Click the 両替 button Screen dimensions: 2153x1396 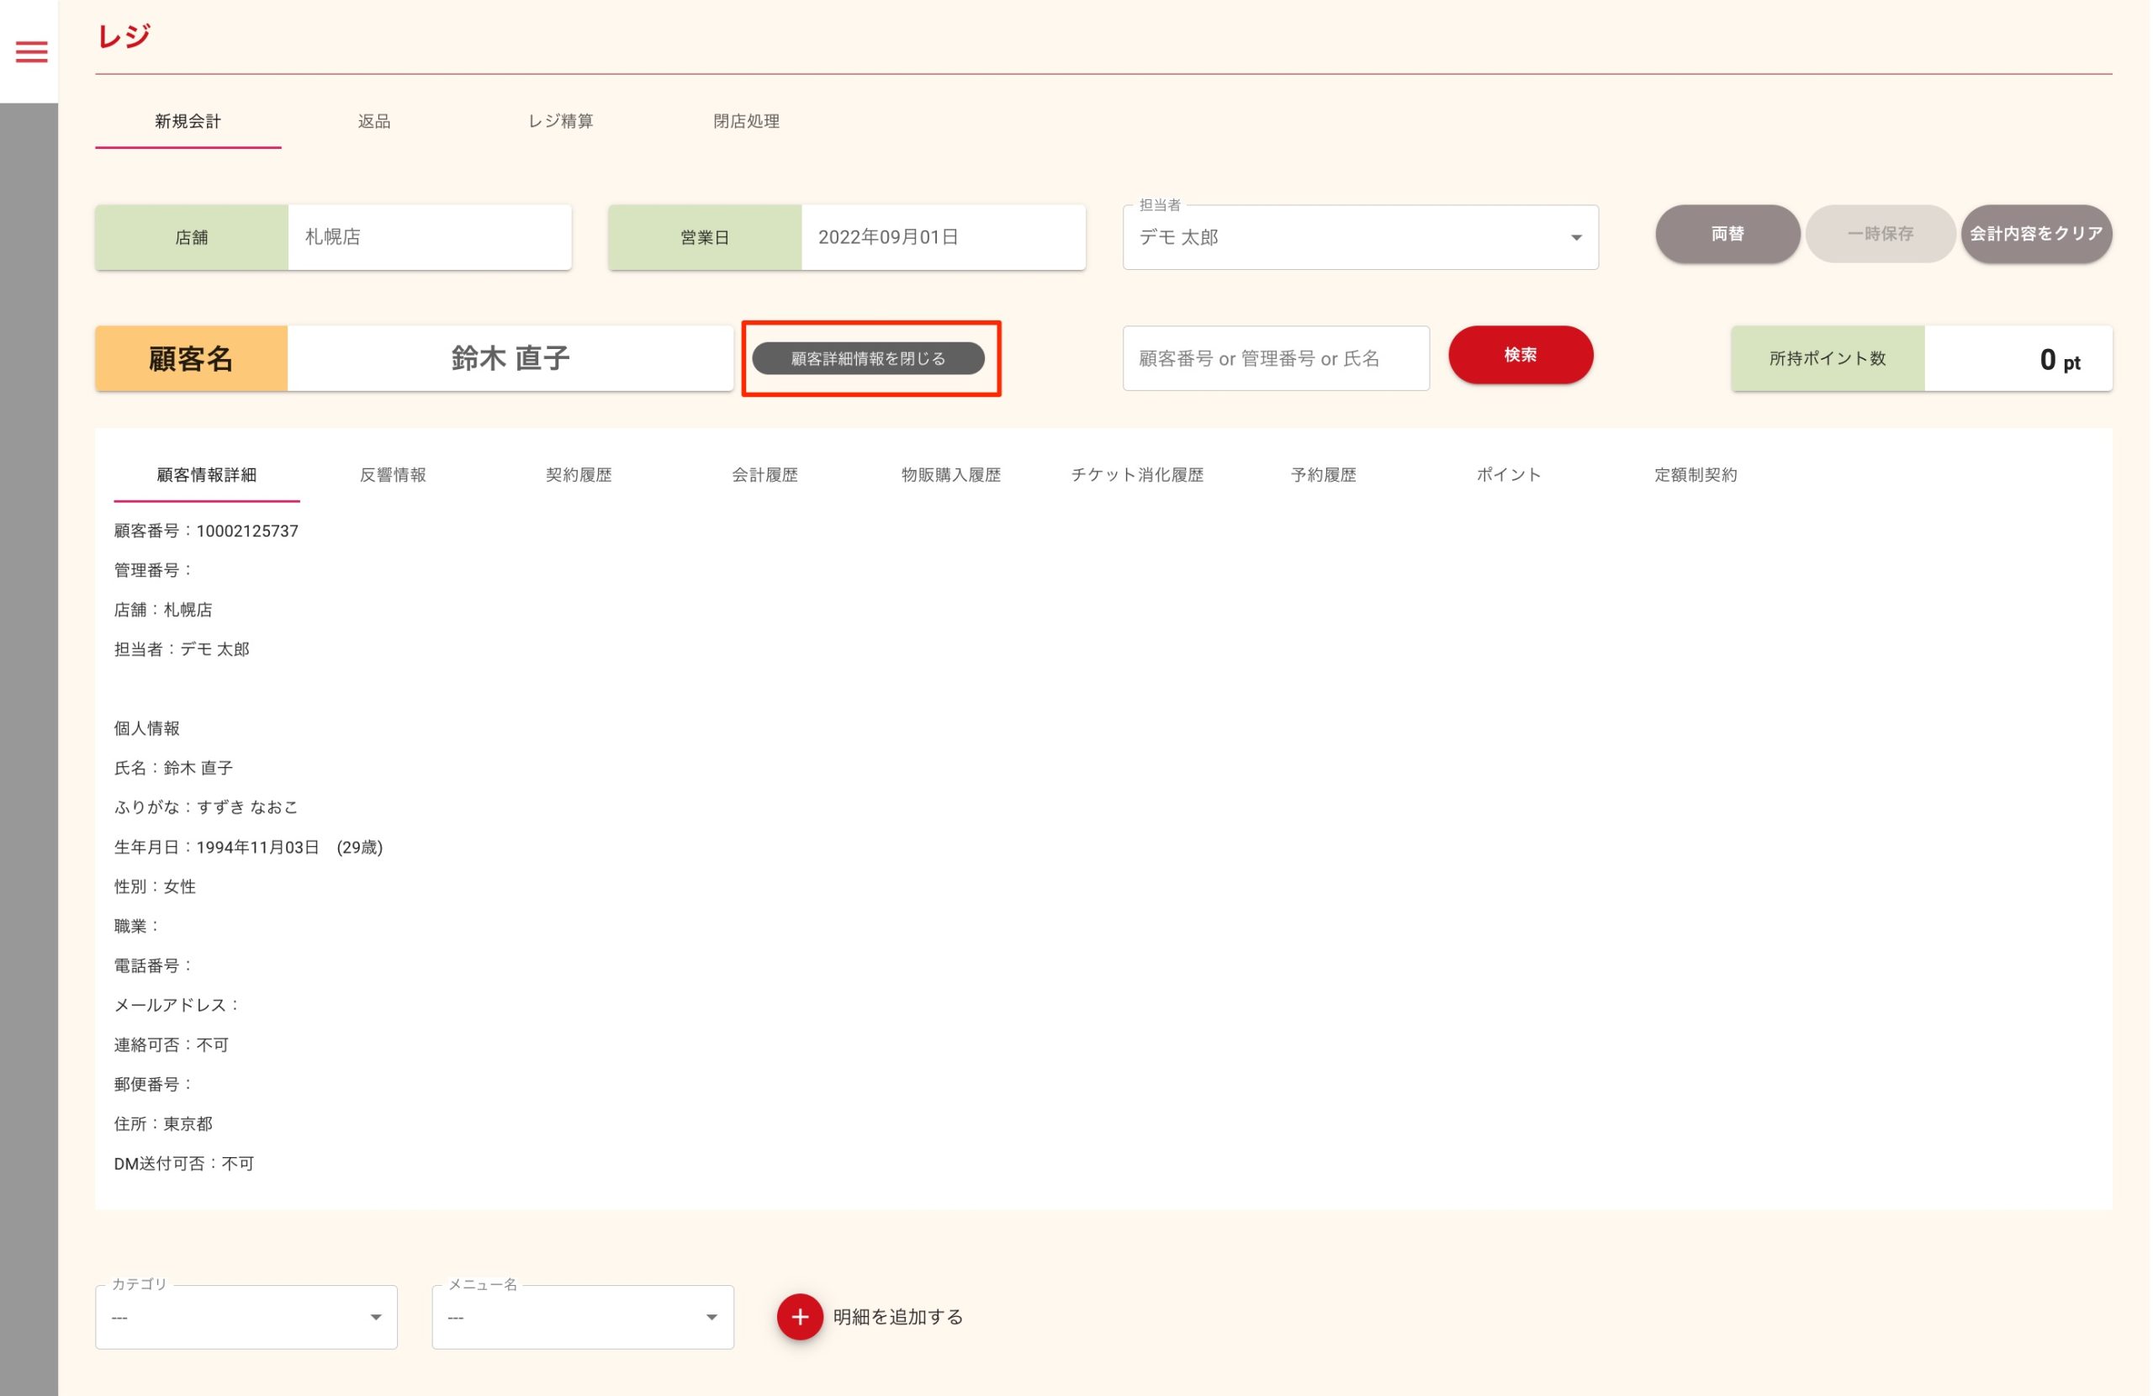point(1727,235)
